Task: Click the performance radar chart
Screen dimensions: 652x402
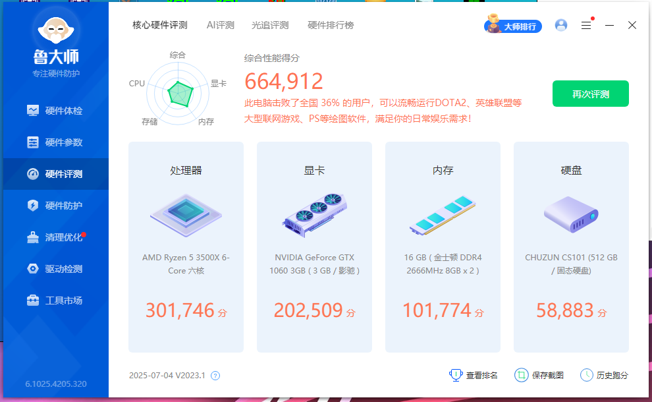Action: pos(178,93)
